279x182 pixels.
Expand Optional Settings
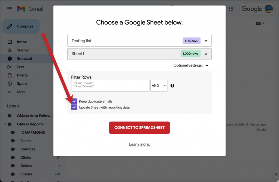[x=207, y=65]
